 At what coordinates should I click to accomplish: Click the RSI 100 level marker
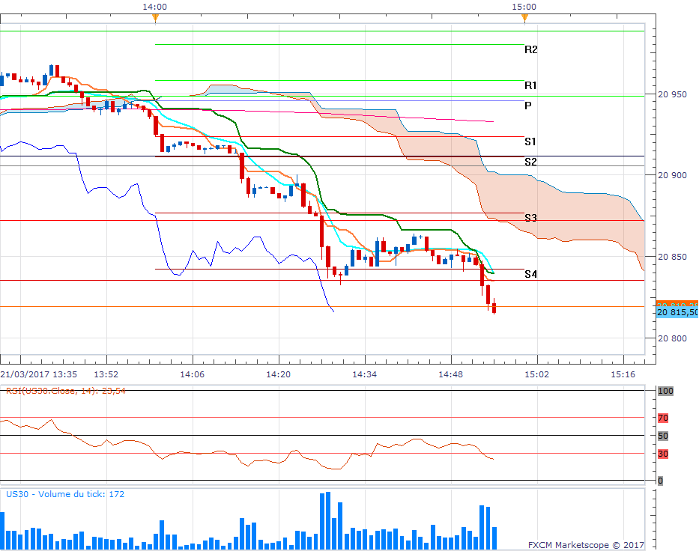coord(665,391)
